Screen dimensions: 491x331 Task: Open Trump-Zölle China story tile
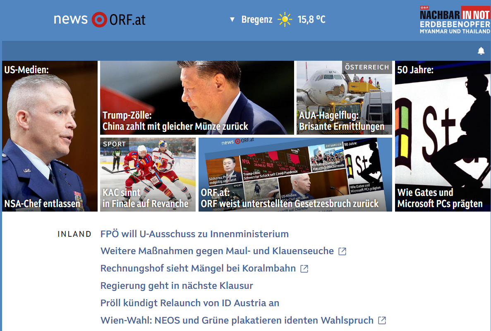197,98
